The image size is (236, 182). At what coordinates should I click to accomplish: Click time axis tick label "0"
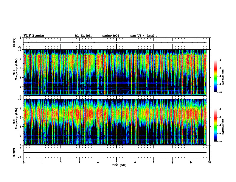pos(24,162)
